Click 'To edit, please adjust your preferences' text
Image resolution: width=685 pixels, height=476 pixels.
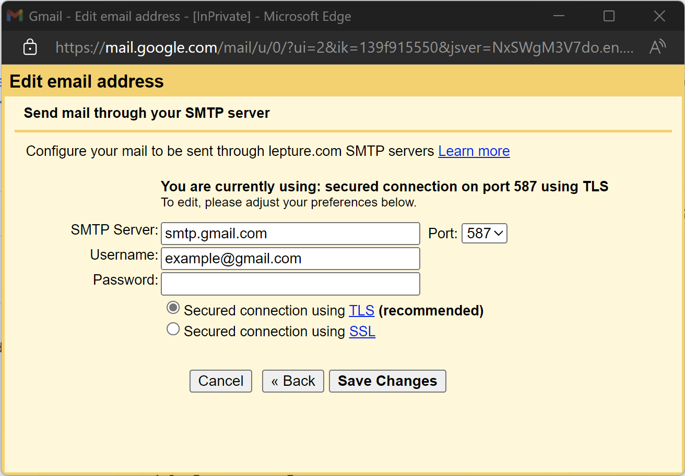(x=289, y=202)
